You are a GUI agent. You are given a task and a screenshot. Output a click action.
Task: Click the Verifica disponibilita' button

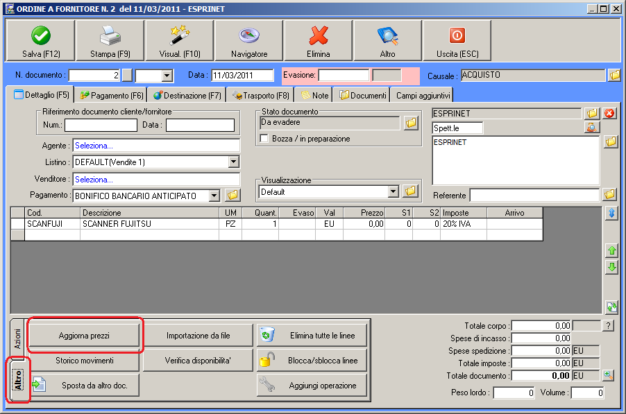tap(198, 361)
